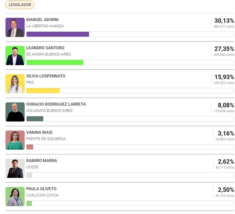This screenshot has width=235, height=214.
Task: Click the green Es Ahora Buenos Aires bar
Action: (x=55, y=62)
